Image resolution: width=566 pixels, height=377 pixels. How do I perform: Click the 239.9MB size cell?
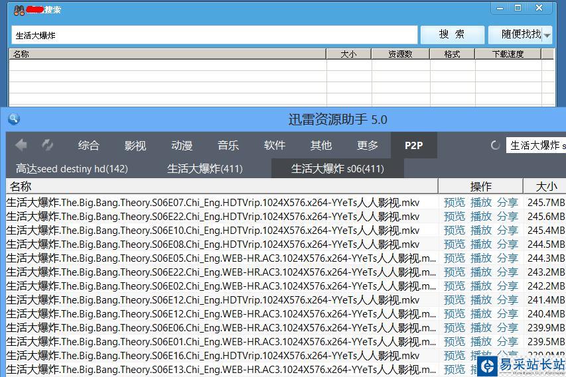pos(546,328)
